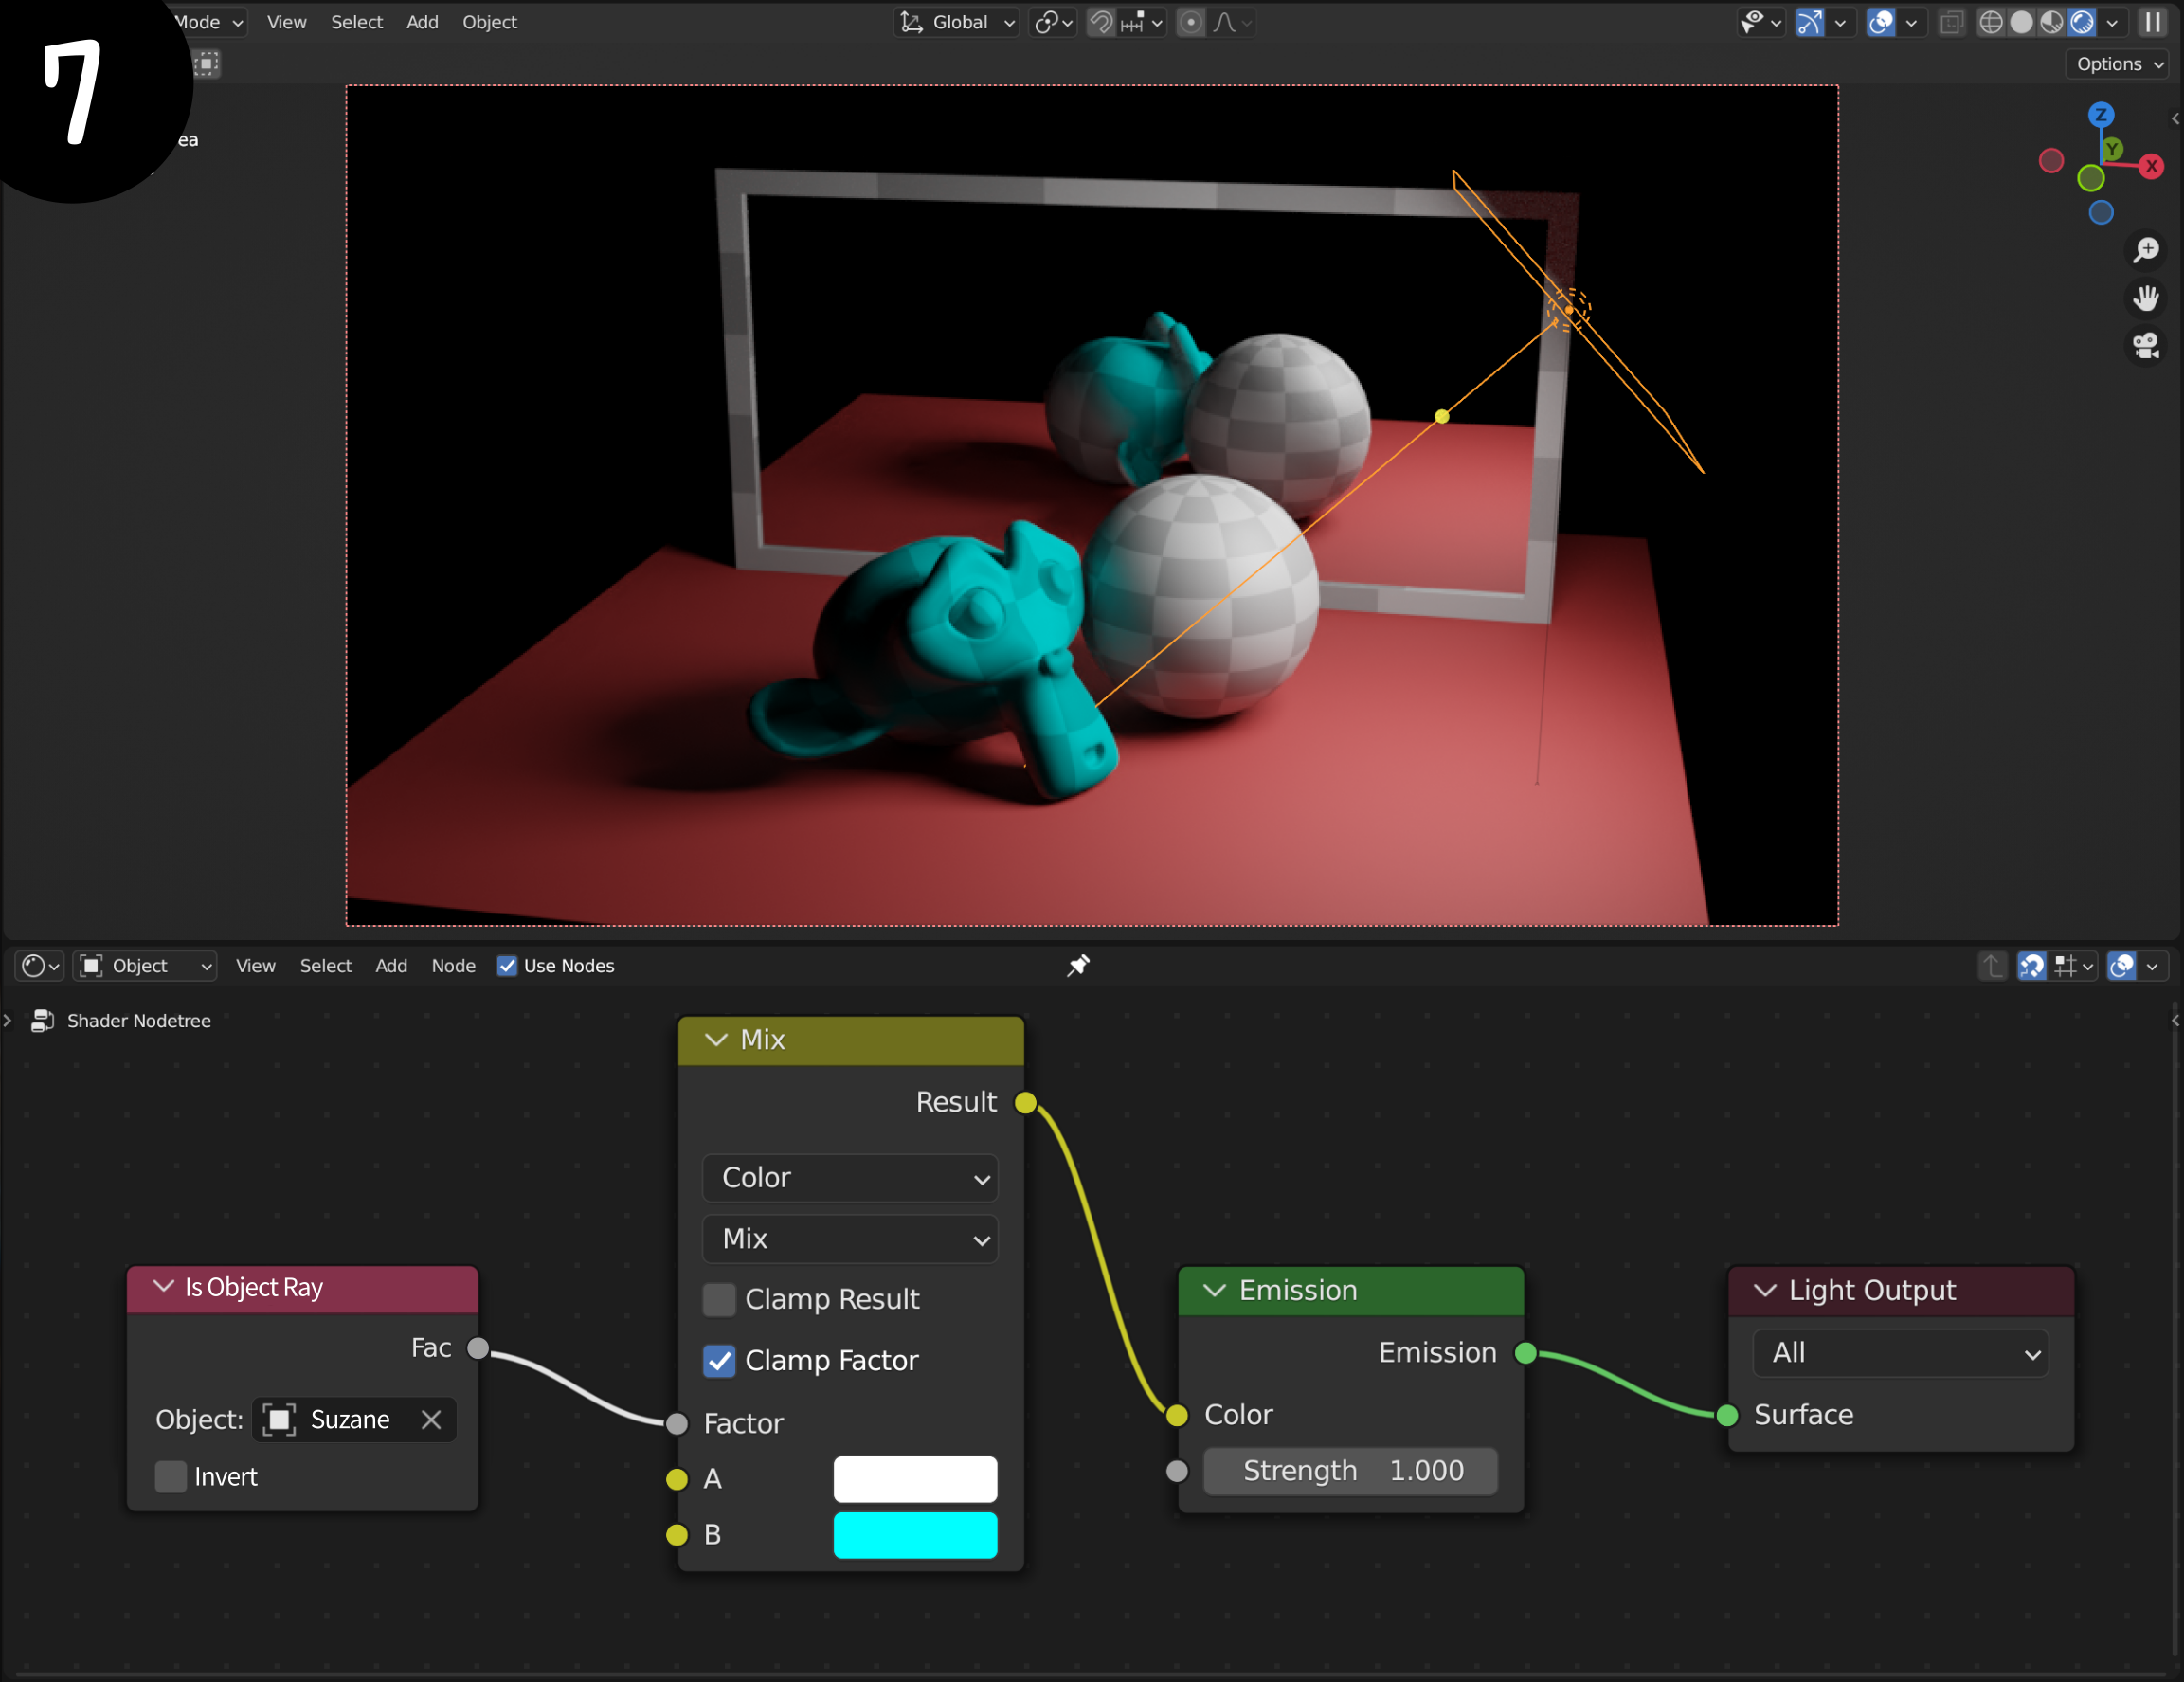This screenshot has height=1682, width=2184.
Task: Toggle proportional editing icon
Action: click(x=1190, y=22)
